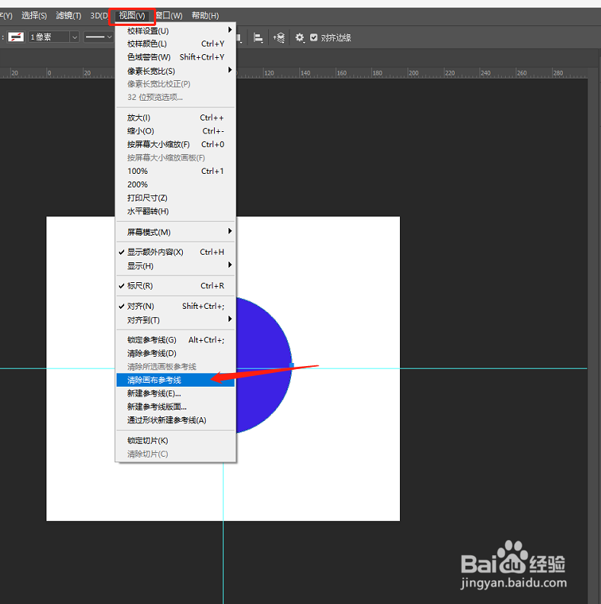
Task: Open the stroke line style dropdown
Action: (x=98, y=37)
